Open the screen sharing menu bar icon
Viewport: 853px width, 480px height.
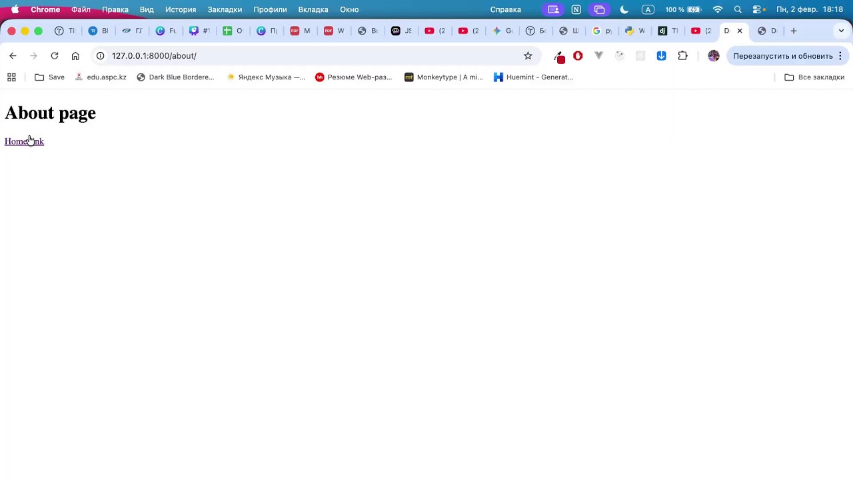click(x=553, y=9)
